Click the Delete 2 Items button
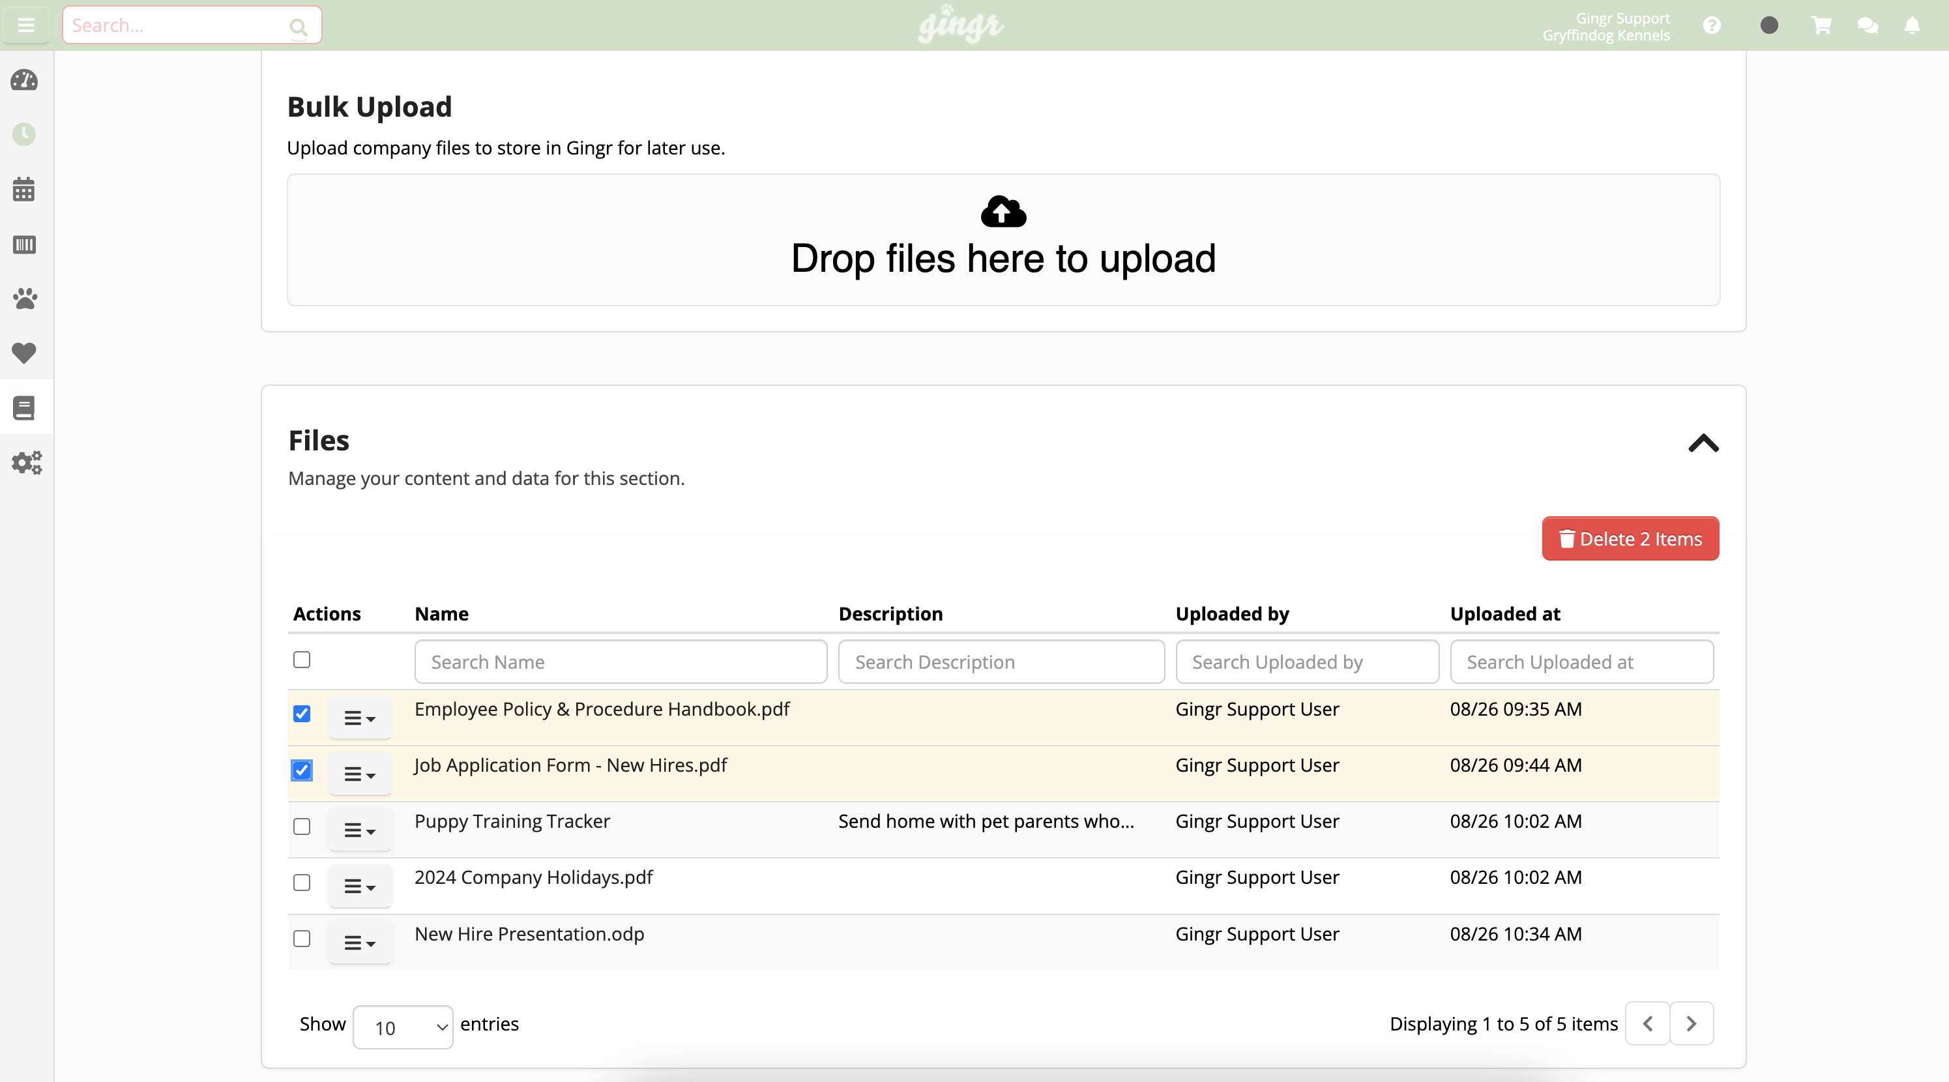Image resolution: width=1949 pixels, height=1082 pixels. point(1630,539)
